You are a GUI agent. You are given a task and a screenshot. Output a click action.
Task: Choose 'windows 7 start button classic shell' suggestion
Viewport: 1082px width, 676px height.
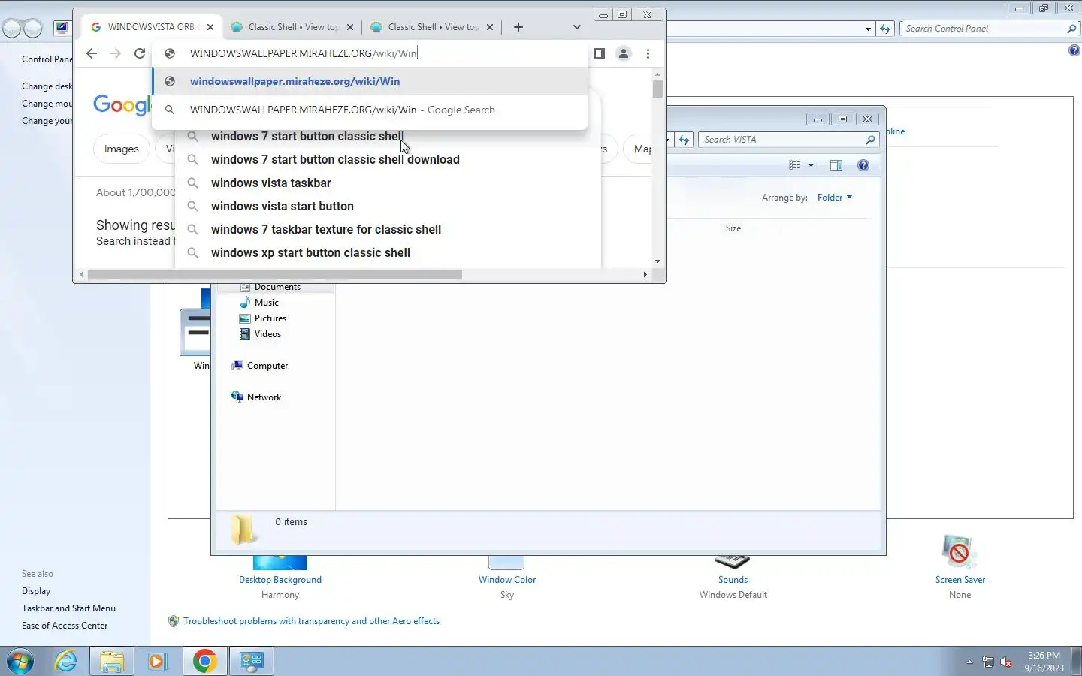307,136
